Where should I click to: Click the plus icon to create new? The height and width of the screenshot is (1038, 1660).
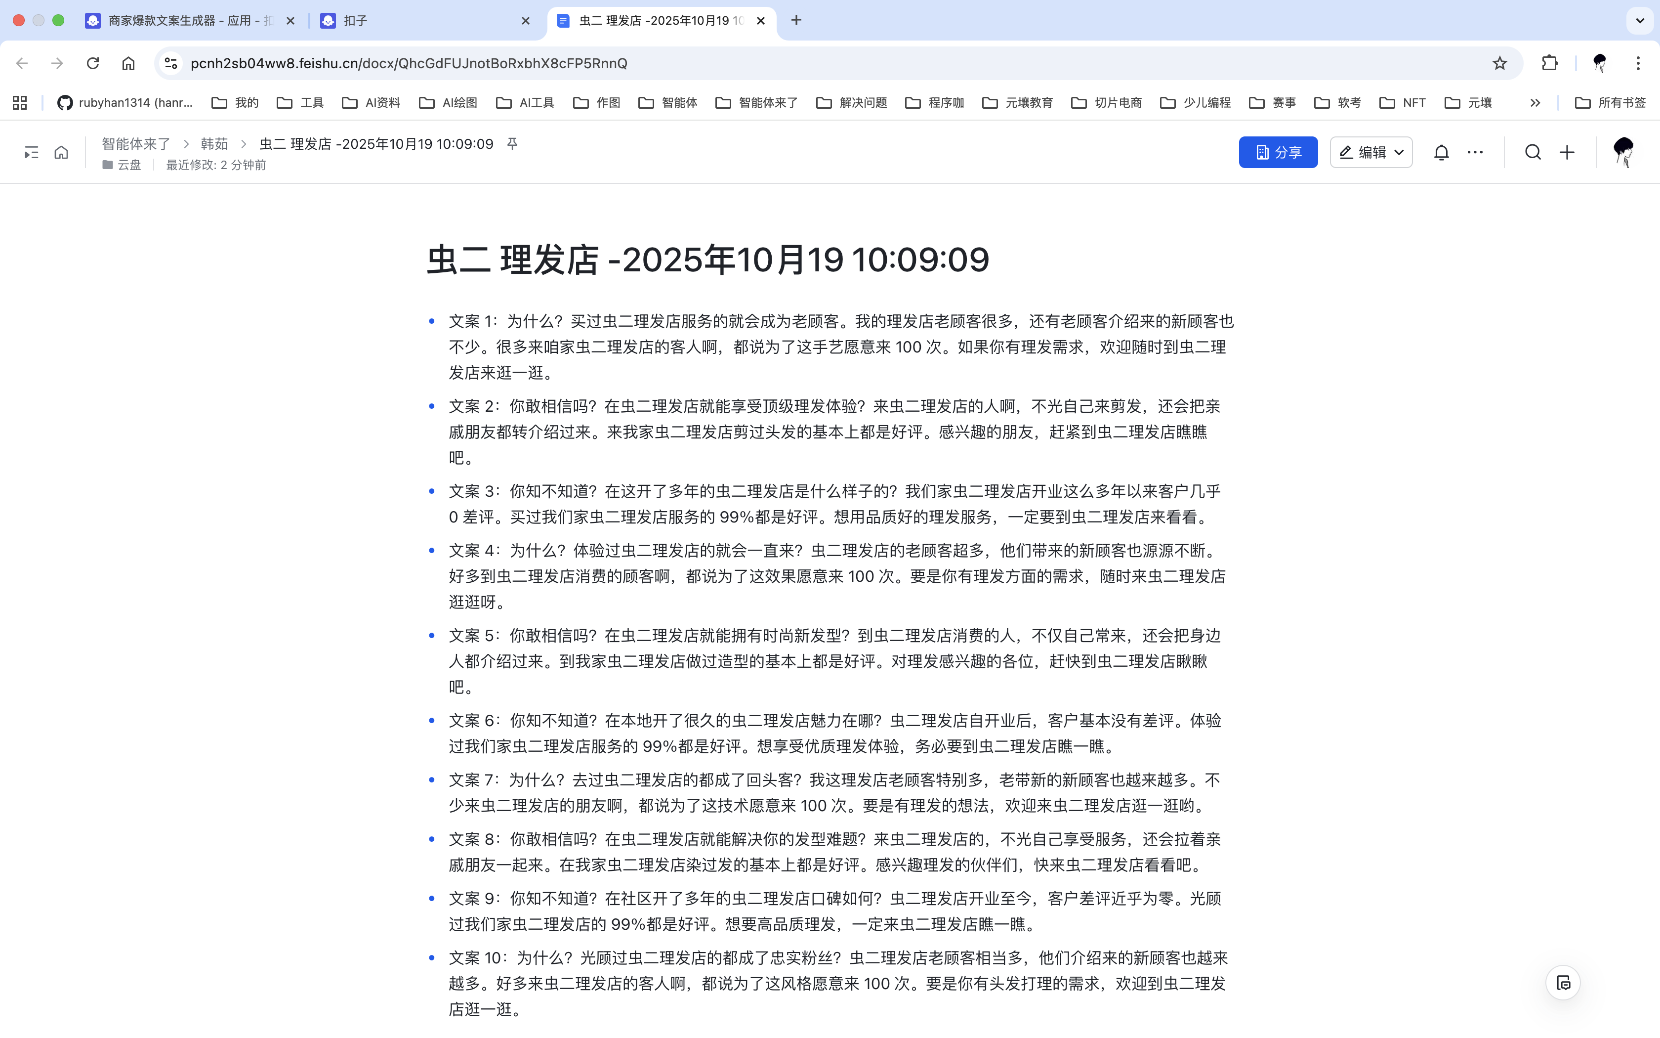pos(1567,152)
